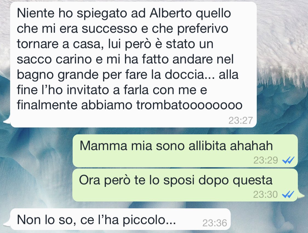Viewport: 308px width, 233px height.
Task: Click the tail of the 23:30 outgoing bubble
Action: 301,194
